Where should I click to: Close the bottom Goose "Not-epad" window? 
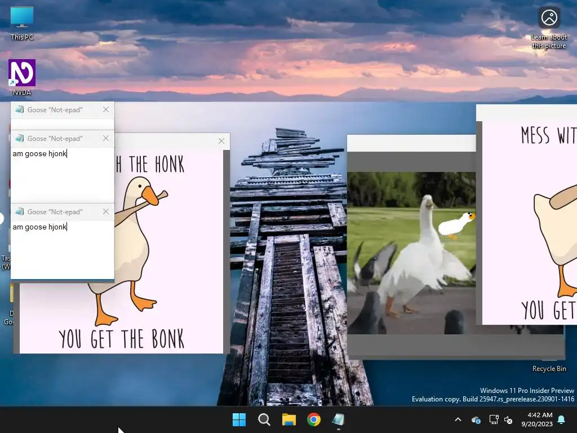pyautogui.click(x=106, y=211)
